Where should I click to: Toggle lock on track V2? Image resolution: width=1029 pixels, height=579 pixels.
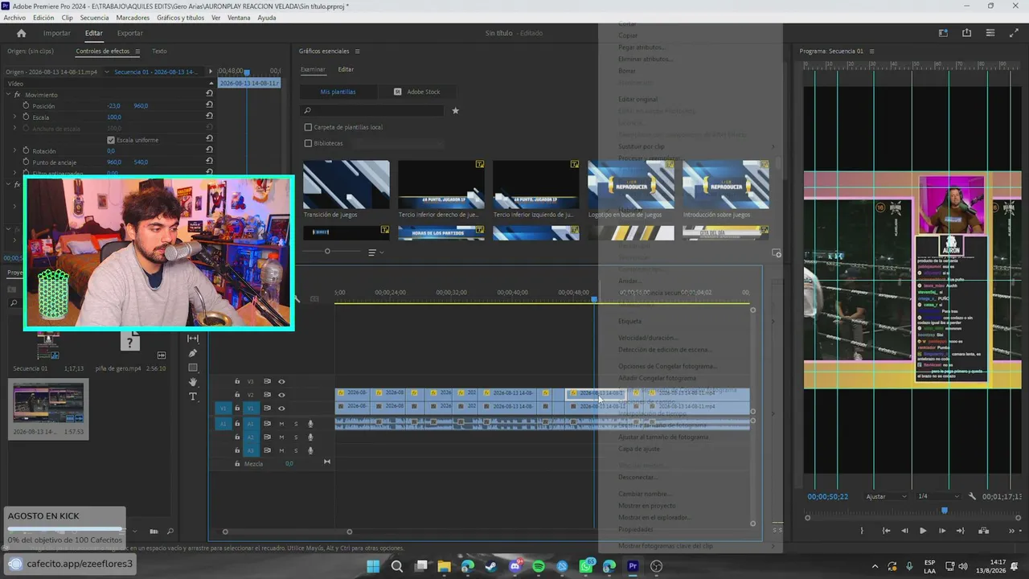(237, 395)
